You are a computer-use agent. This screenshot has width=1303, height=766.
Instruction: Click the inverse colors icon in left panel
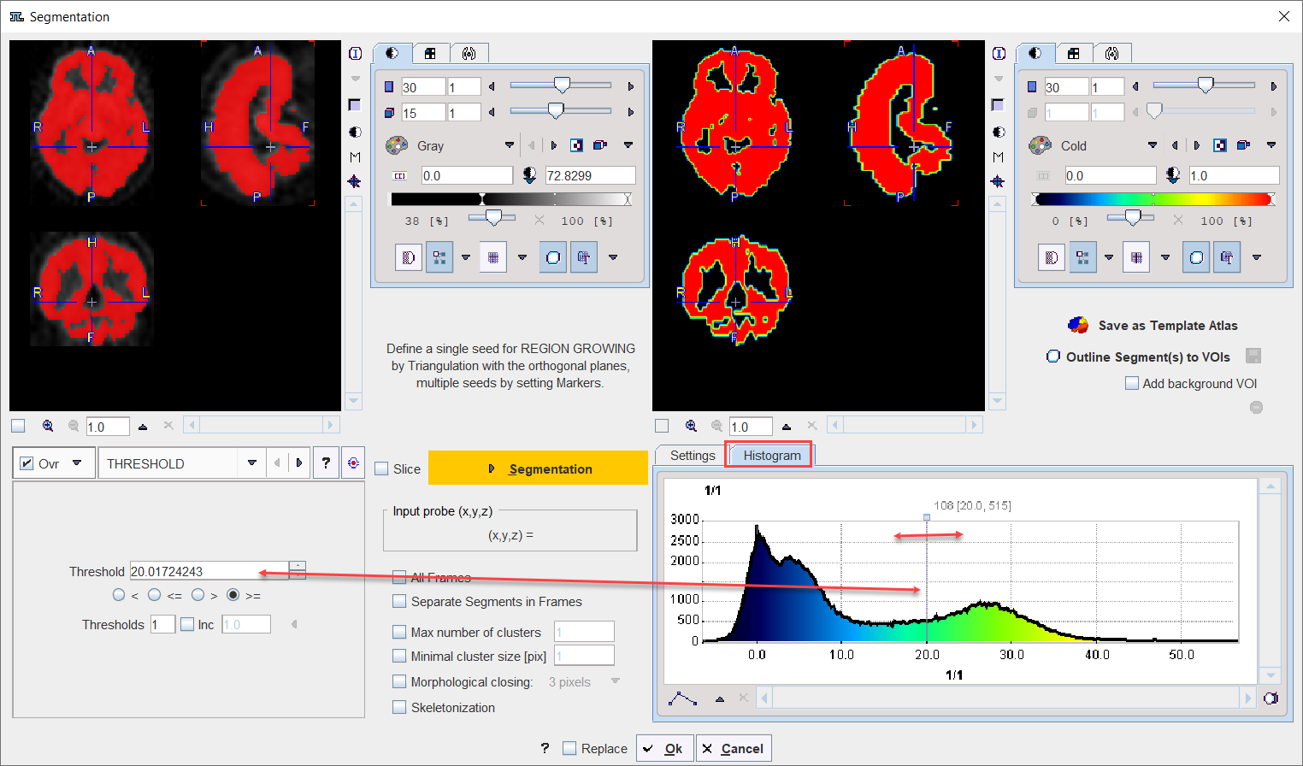pos(577,145)
